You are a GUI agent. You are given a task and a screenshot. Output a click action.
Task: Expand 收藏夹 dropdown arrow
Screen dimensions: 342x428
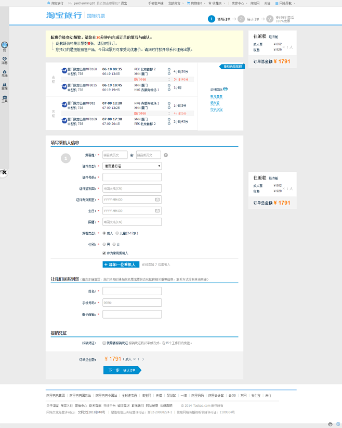tap(225, 3)
